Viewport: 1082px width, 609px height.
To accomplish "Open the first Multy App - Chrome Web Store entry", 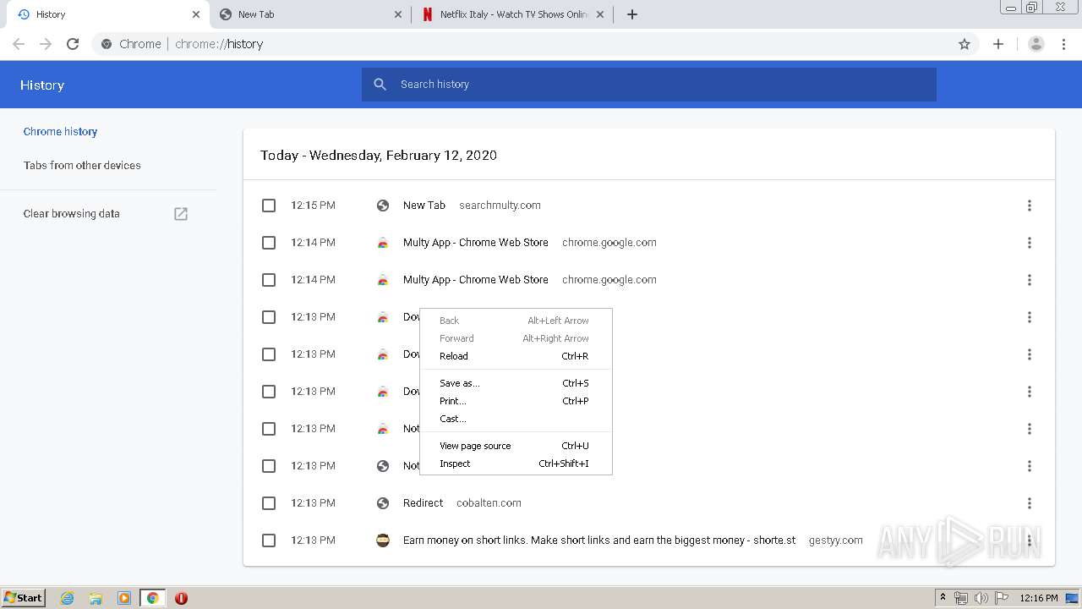I will (x=475, y=243).
